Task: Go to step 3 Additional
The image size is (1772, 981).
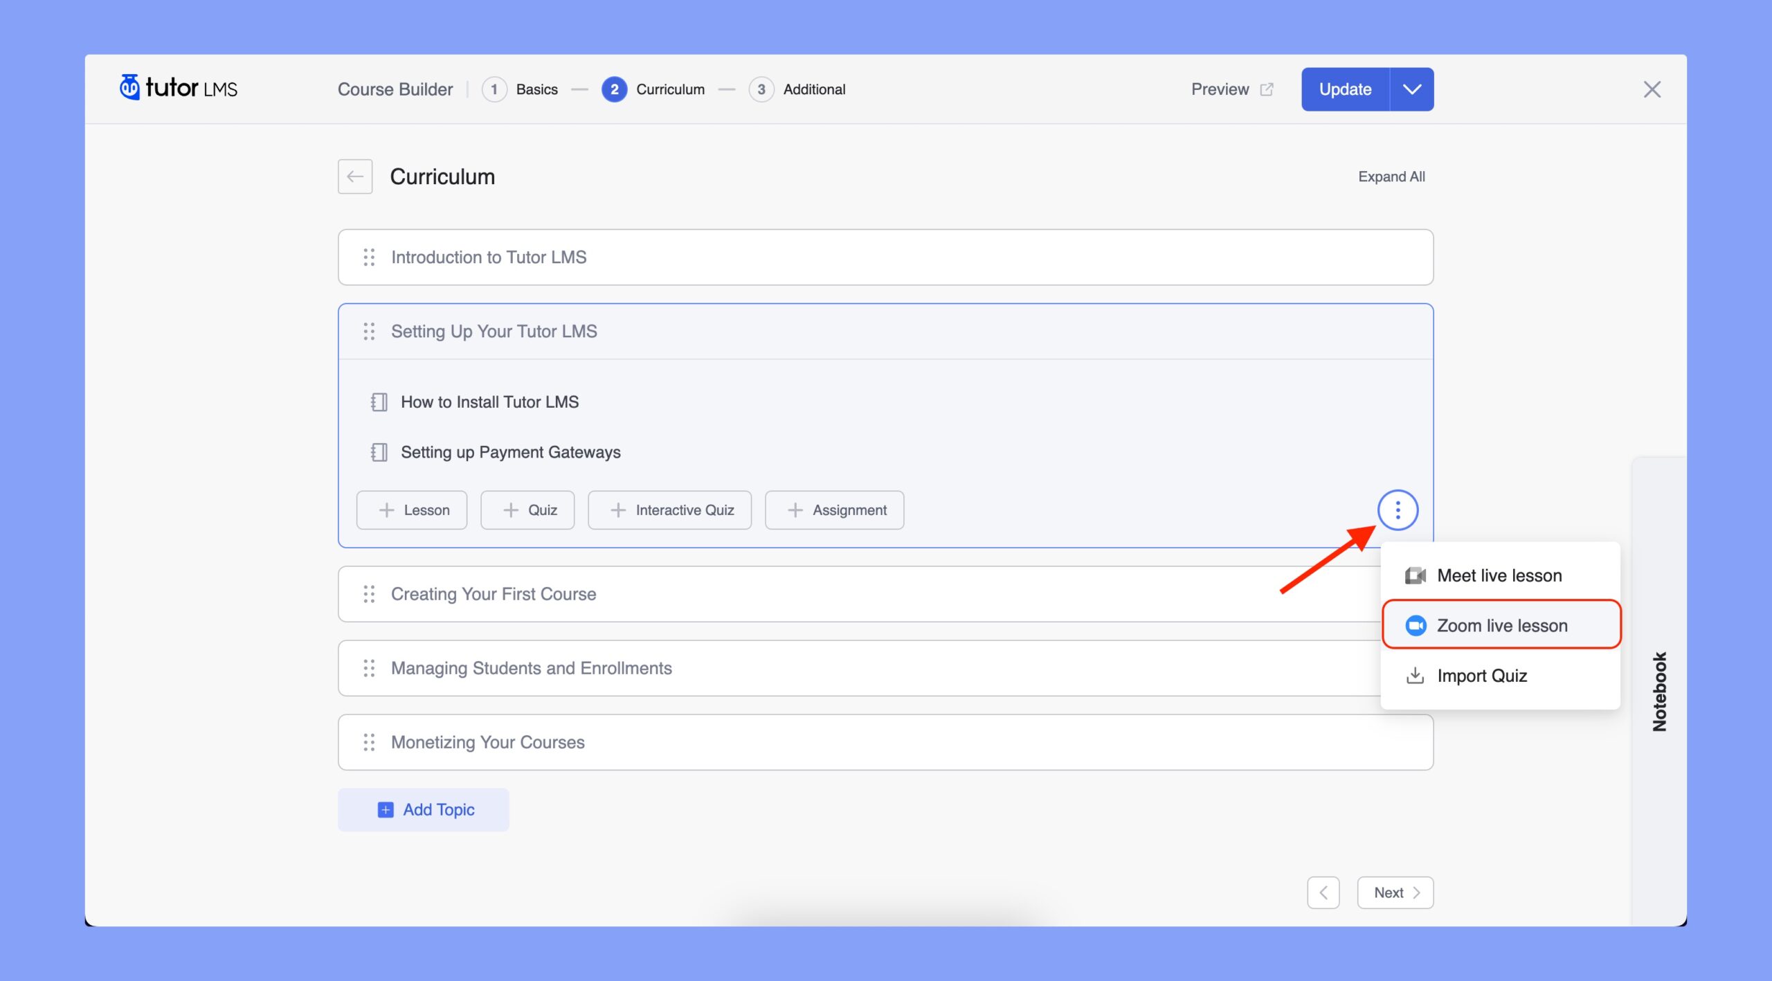Action: (x=797, y=89)
